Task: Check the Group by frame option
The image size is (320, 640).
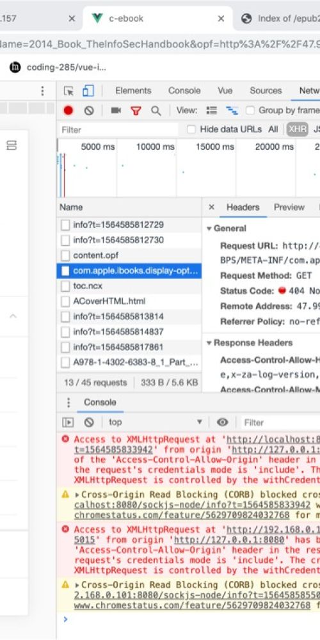Action: point(250,110)
